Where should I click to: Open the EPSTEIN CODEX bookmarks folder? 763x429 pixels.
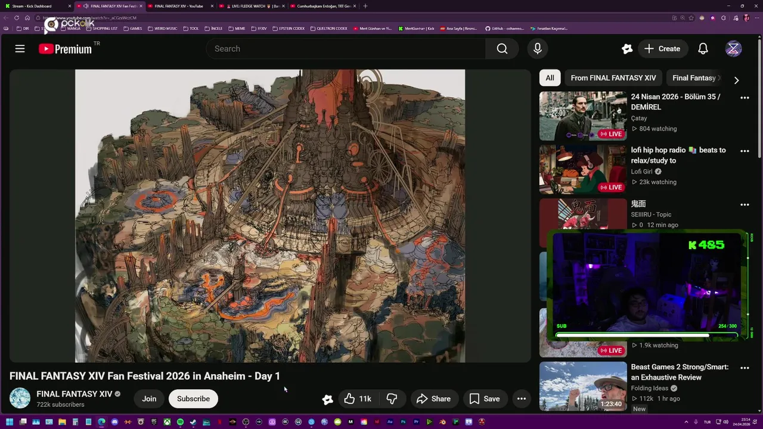tap(288, 29)
